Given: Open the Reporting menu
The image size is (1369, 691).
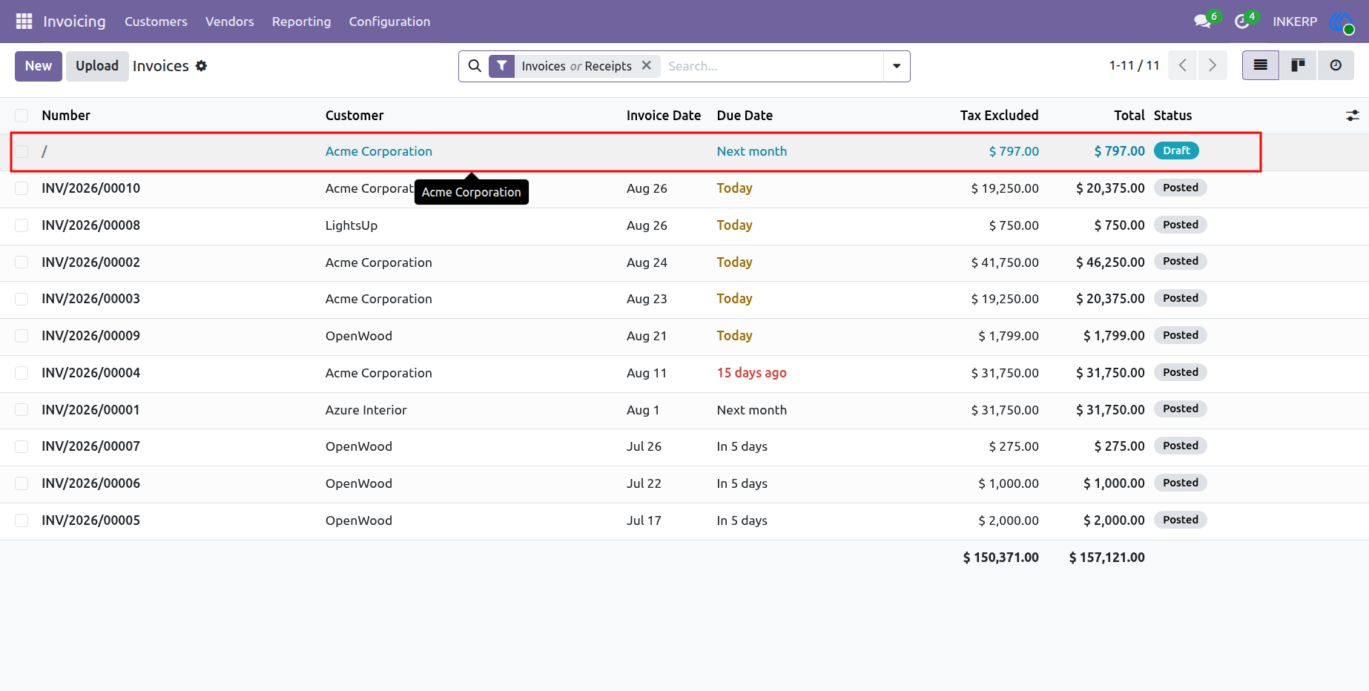Looking at the screenshot, I should [301, 22].
